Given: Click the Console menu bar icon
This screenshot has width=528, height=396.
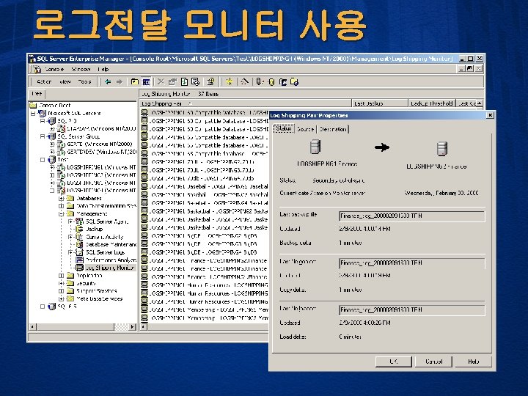Looking at the screenshot, I should click(37, 69).
